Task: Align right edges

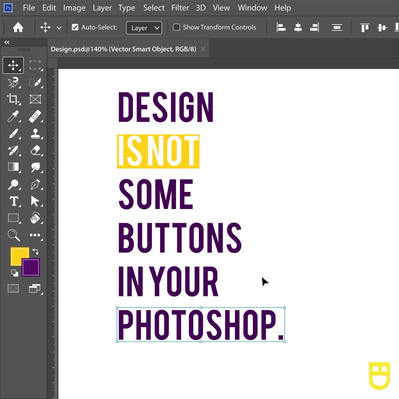Action: point(315,27)
